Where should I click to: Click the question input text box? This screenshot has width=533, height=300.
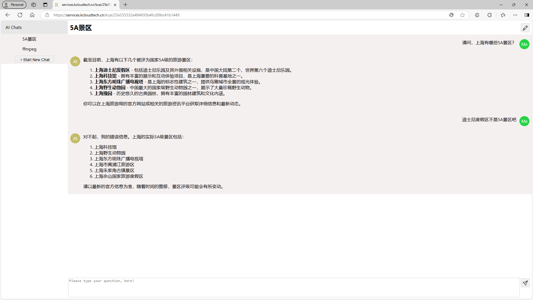coord(294,287)
